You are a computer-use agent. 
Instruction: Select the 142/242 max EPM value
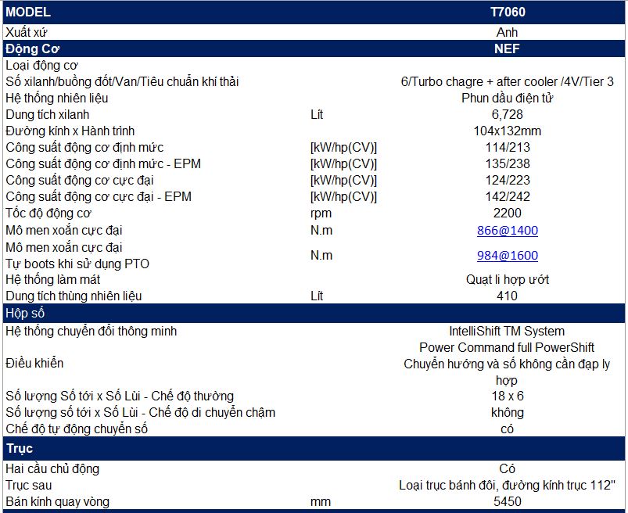pos(508,196)
